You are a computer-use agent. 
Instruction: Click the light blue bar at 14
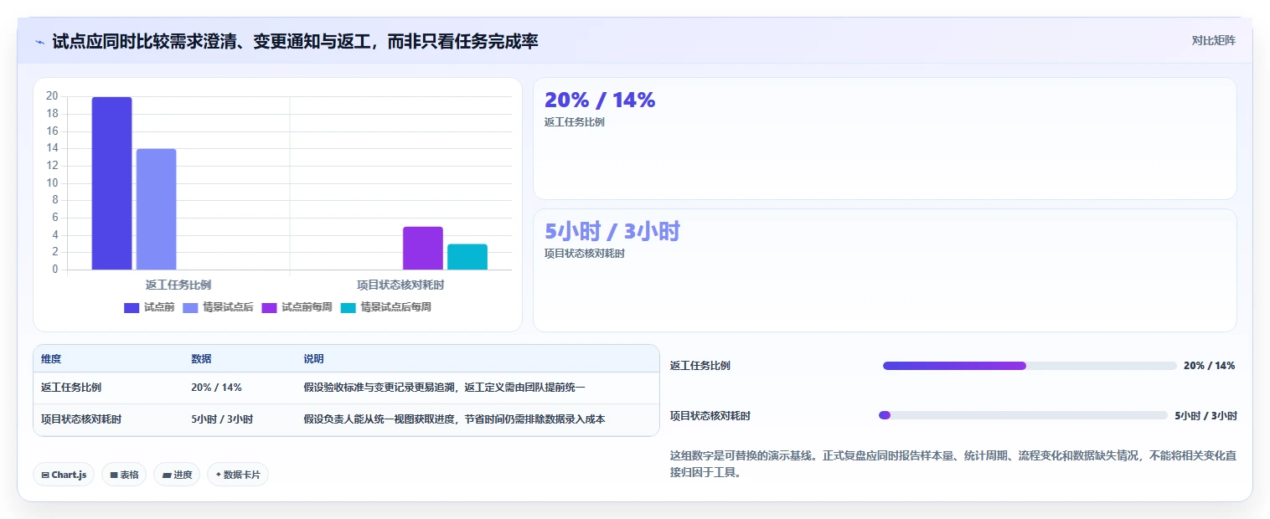pos(156,209)
